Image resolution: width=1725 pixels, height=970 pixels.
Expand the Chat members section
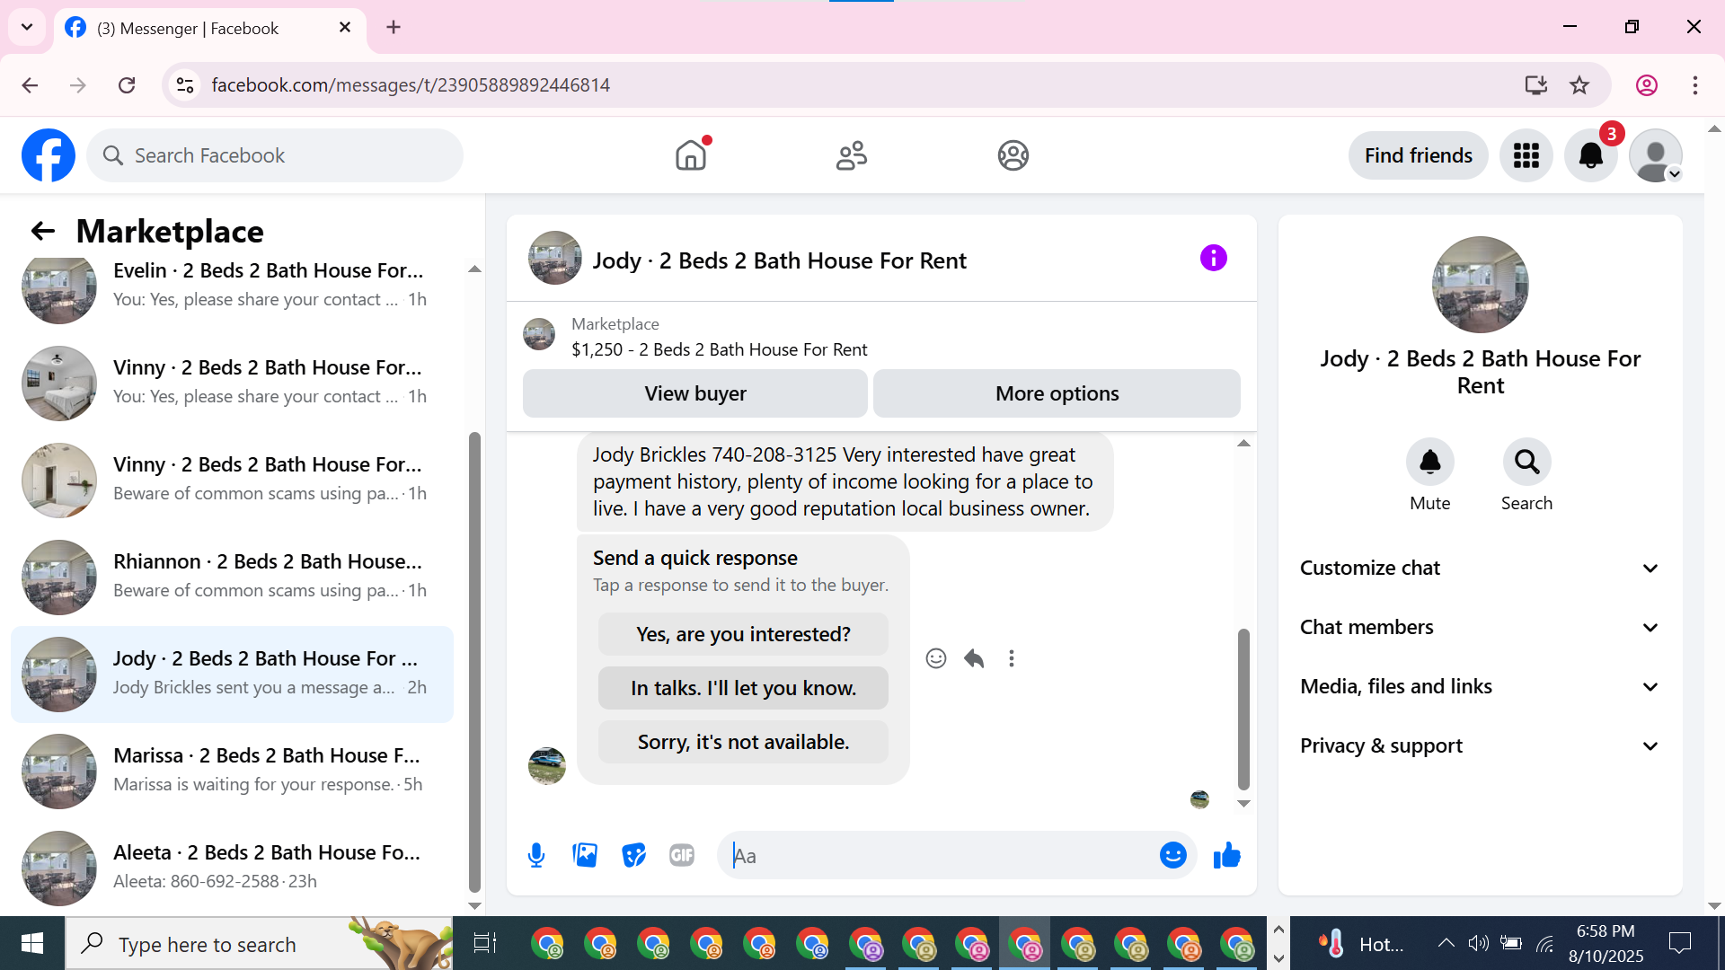[1480, 627]
